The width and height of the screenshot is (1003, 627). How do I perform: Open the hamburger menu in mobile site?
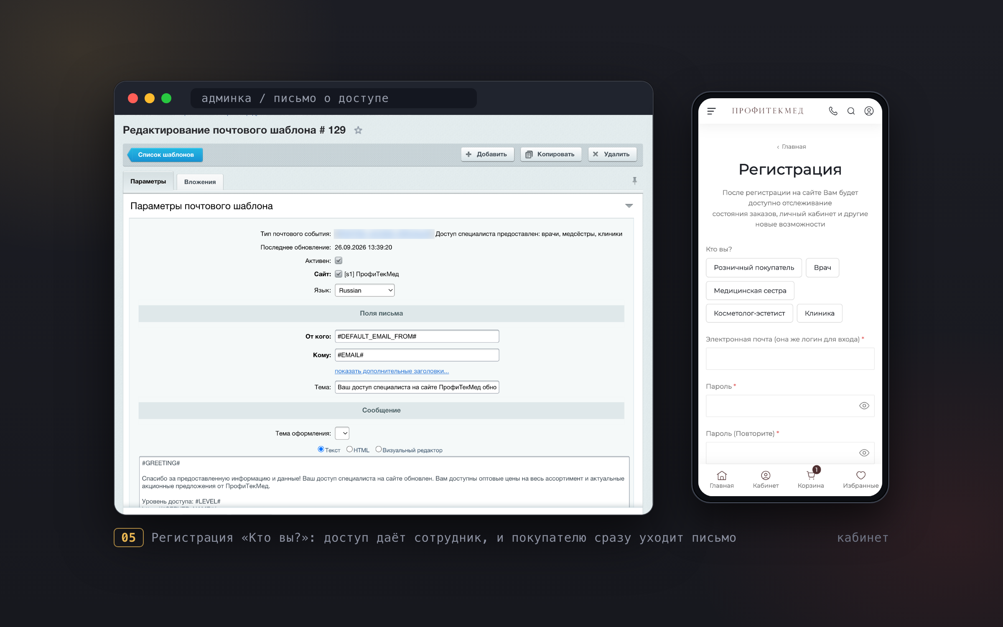pos(711,111)
